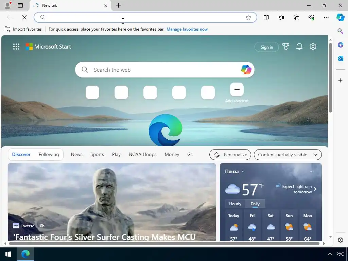Click the Personalize button

[x=230, y=155]
